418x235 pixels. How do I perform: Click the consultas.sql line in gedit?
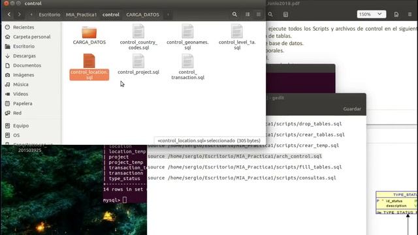coord(242,178)
